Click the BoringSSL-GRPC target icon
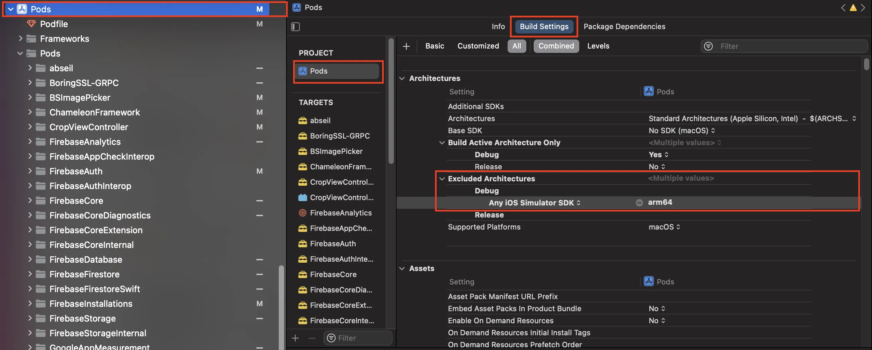 pyautogui.click(x=302, y=136)
